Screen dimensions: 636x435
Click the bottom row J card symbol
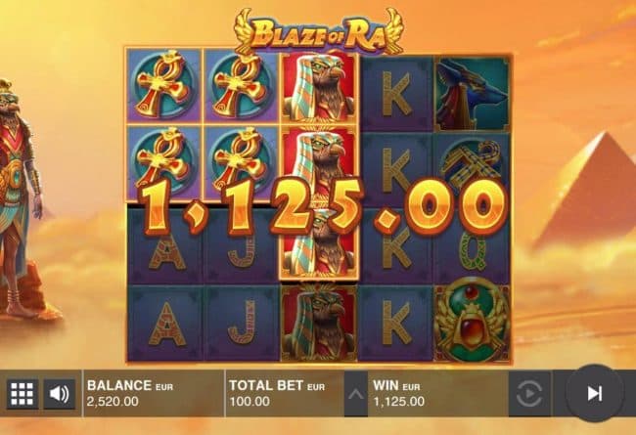[242, 324]
